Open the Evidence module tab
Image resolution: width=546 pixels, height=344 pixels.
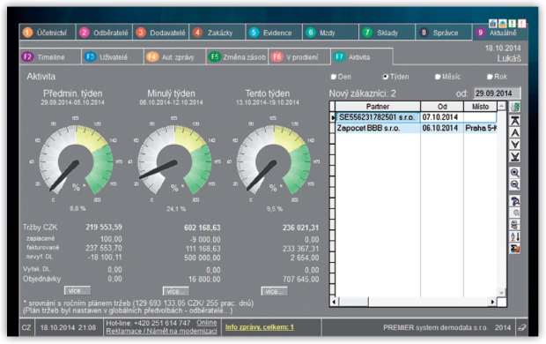click(x=274, y=33)
